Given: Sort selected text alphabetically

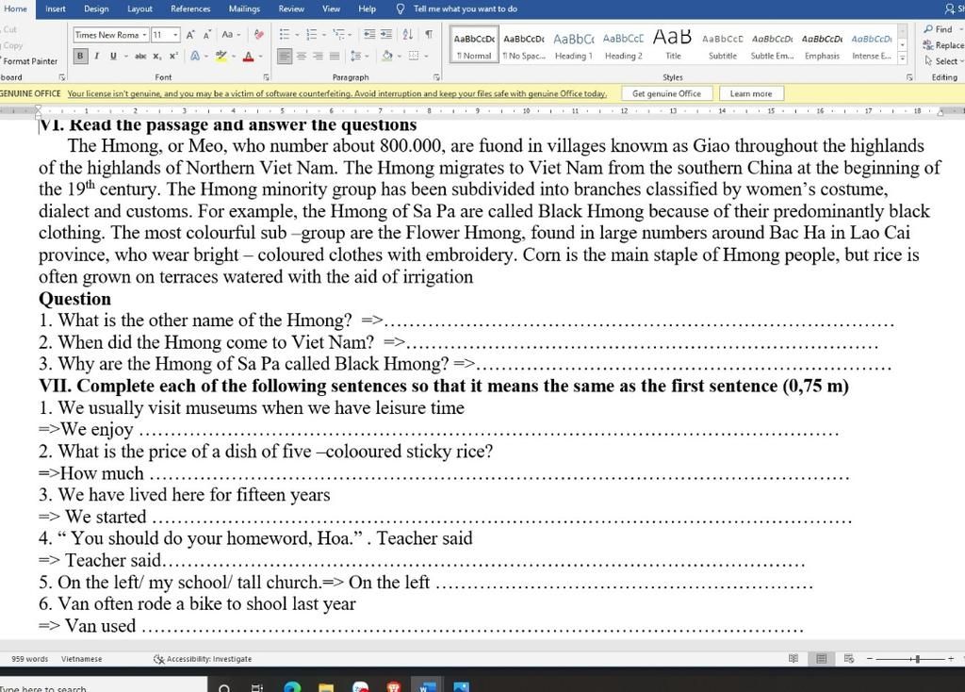Looking at the screenshot, I should (x=407, y=35).
